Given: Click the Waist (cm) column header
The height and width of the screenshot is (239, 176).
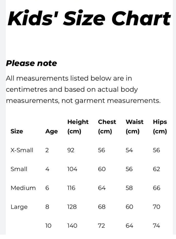Looking at the screenshot, I should [134, 126].
